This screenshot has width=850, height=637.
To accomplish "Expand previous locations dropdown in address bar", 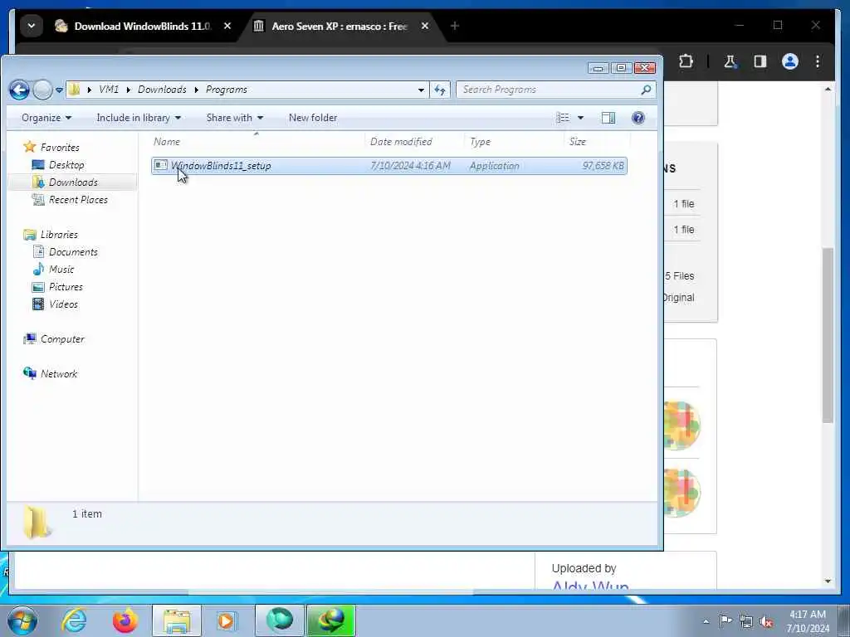I will (421, 90).
